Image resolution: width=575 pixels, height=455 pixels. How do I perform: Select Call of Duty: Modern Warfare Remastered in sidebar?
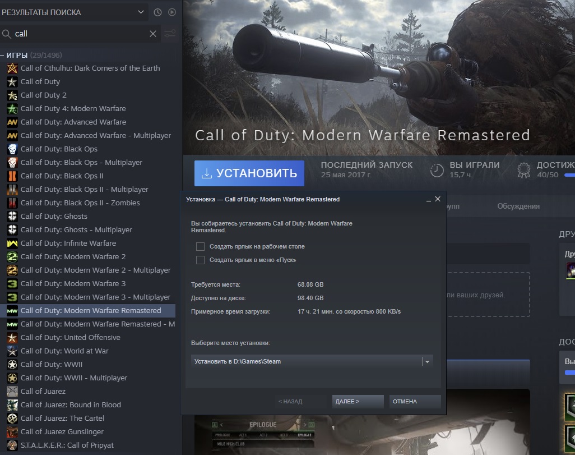click(90, 310)
